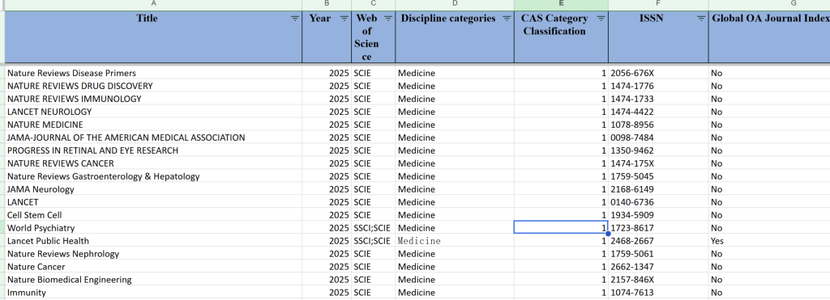830x300 pixels.
Task: Select the Title header cell
Action: [x=153, y=36]
